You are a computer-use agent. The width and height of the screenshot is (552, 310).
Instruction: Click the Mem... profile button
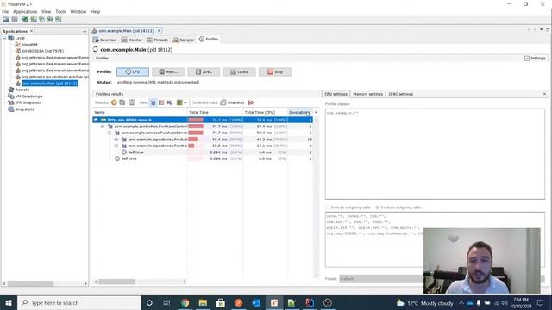(168, 71)
